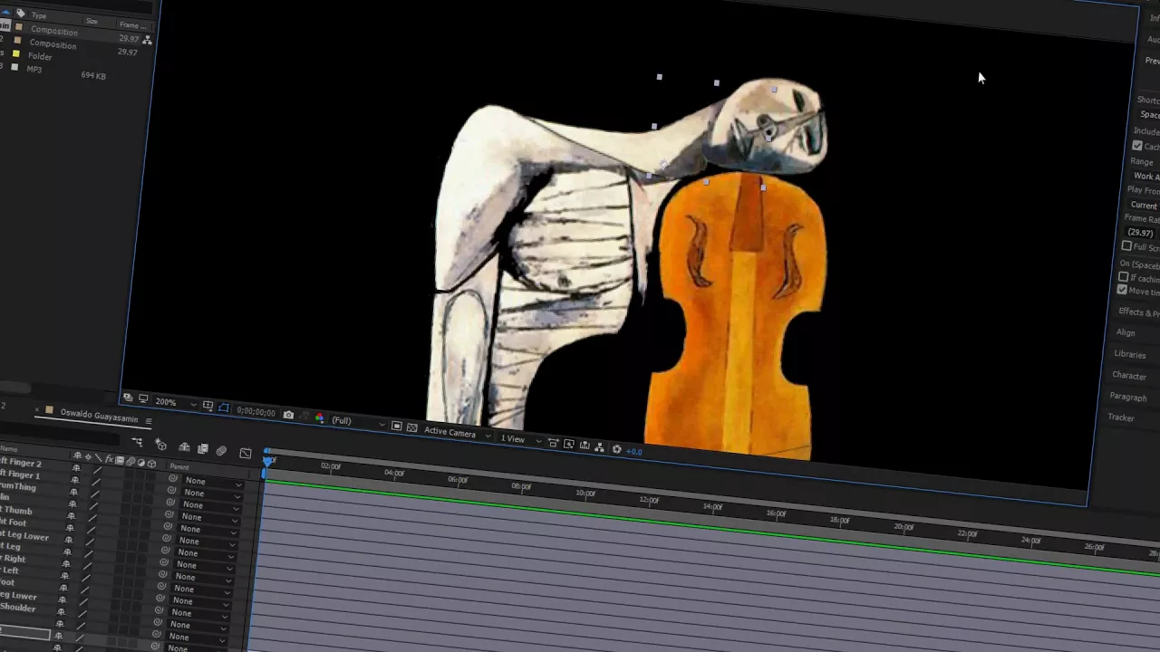The width and height of the screenshot is (1160, 652).
Task: Open the 1 View layout dropdown
Action: (522, 439)
